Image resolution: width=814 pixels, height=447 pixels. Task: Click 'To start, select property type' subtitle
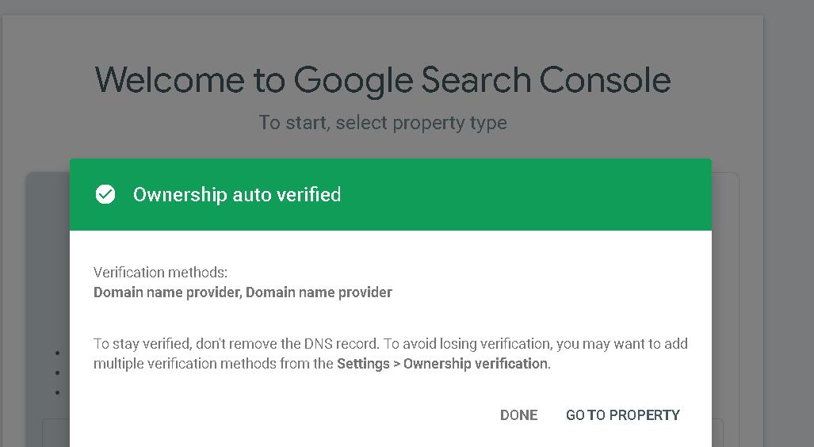coord(382,123)
